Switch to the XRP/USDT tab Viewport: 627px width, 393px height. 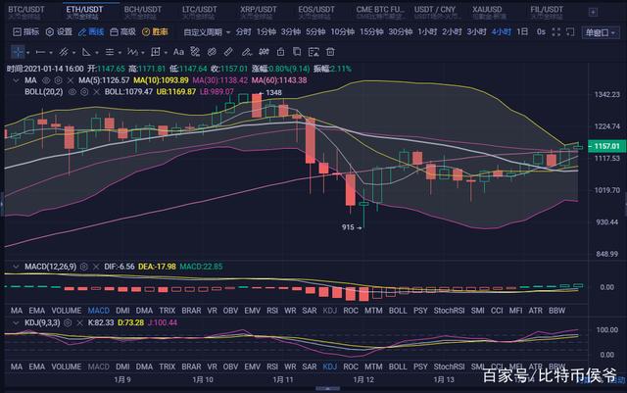click(x=259, y=13)
